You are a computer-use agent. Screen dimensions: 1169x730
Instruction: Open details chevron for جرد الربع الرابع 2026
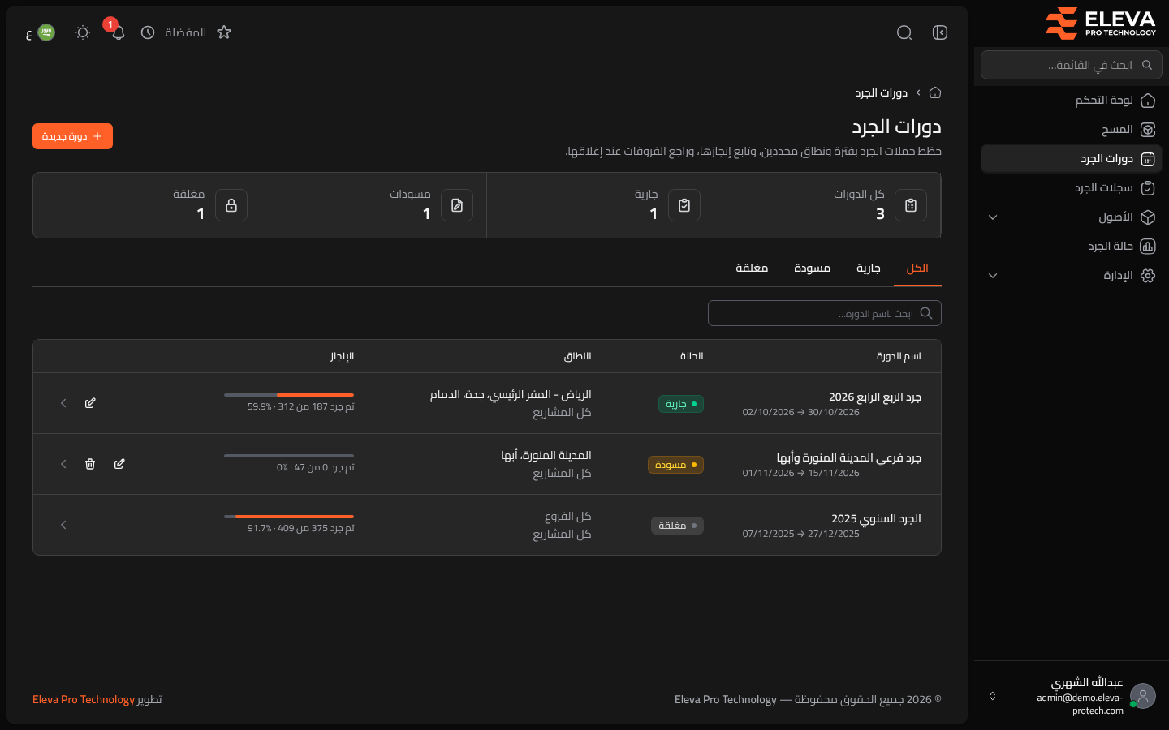click(x=63, y=403)
